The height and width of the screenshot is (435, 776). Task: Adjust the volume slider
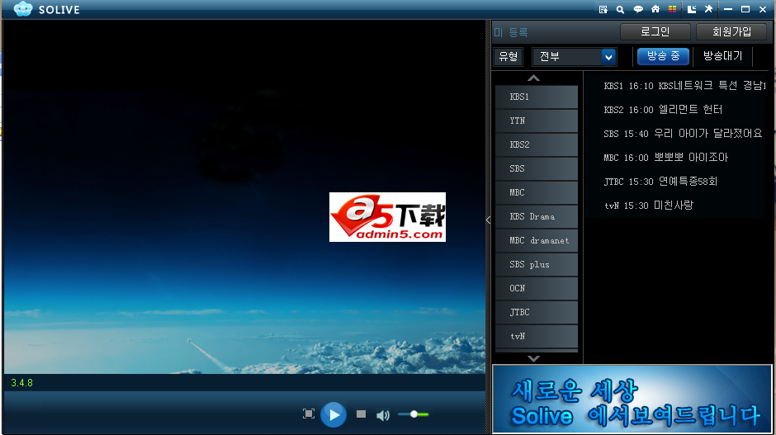[x=414, y=414]
